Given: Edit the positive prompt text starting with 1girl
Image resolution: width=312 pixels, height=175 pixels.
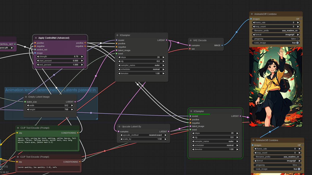Looking at the screenshot, I should [x=47, y=143].
